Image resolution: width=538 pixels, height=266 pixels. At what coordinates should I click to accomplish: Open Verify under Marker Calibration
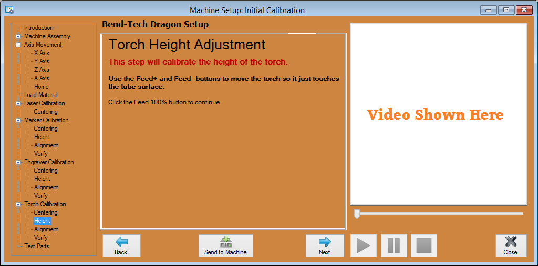point(41,154)
